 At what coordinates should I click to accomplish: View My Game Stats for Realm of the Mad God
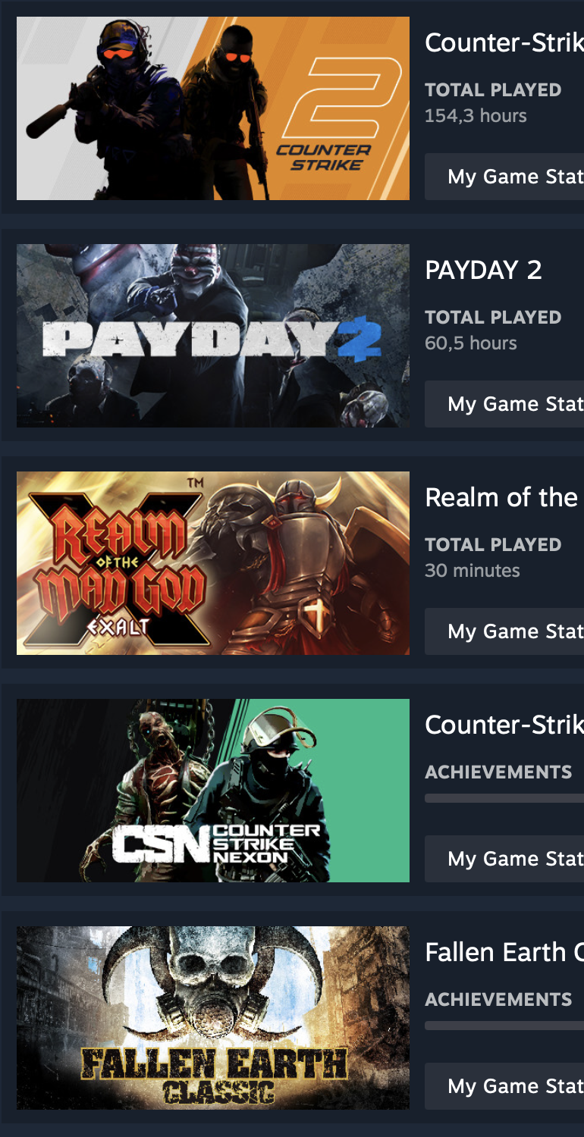point(504,631)
